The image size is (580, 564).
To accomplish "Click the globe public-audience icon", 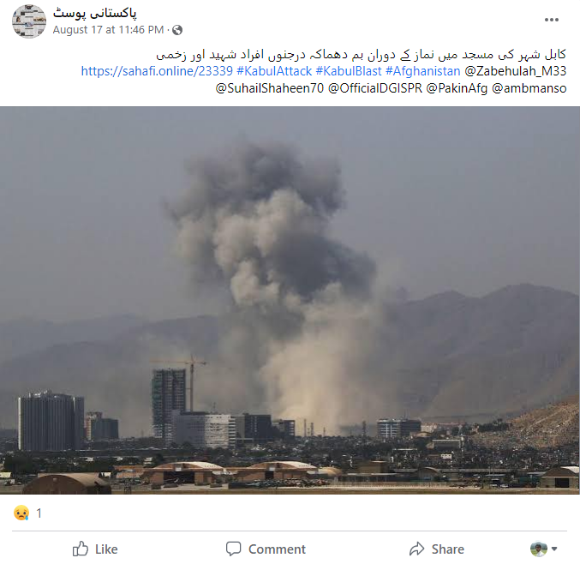I will point(177,30).
